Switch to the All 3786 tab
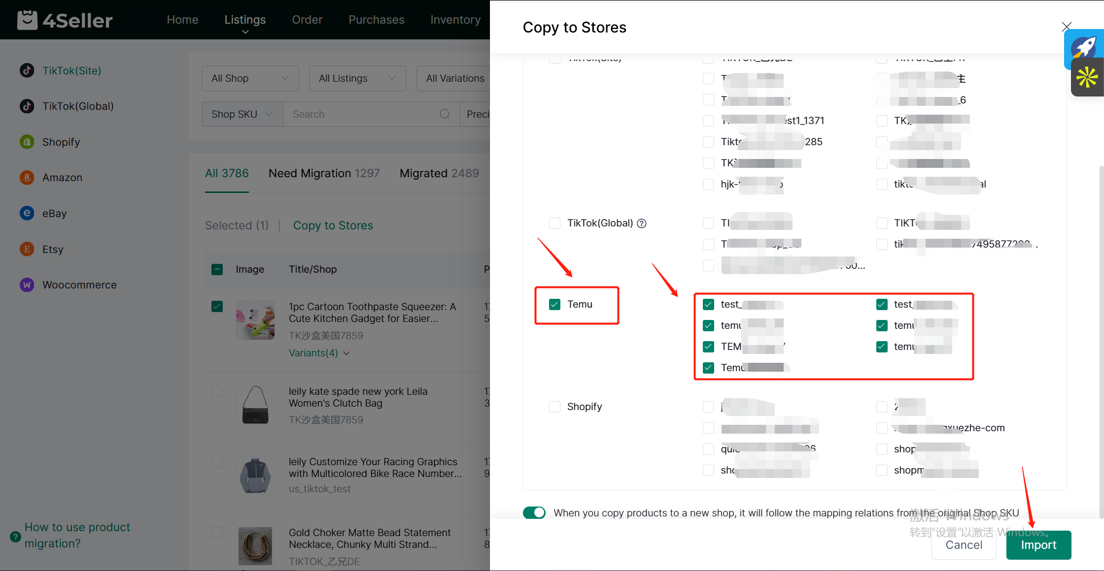This screenshot has height=571, width=1104. pyautogui.click(x=227, y=173)
